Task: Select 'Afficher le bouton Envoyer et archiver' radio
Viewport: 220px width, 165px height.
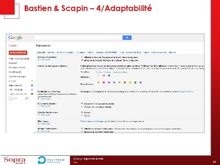Action: 82,57
